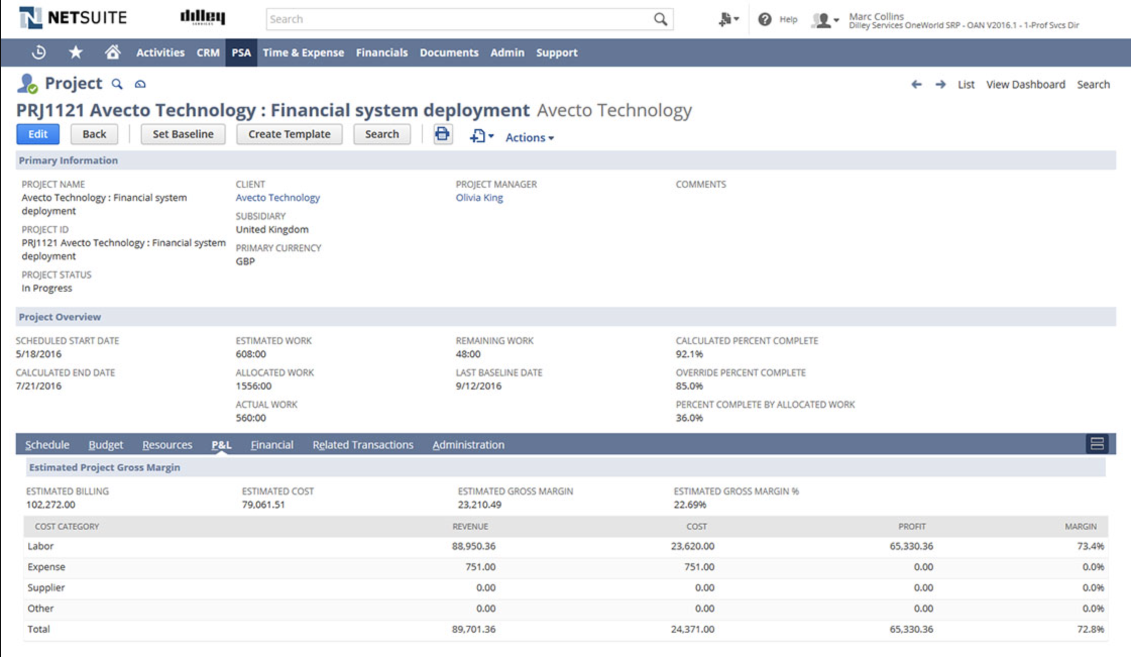
Task: Switch to the Budget subtab
Action: coord(105,445)
